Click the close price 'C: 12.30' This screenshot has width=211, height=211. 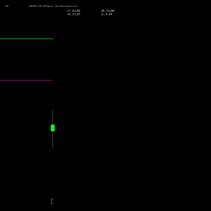point(74,11)
